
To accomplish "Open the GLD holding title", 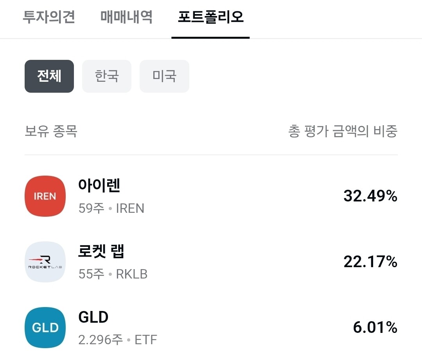I will (x=93, y=317).
